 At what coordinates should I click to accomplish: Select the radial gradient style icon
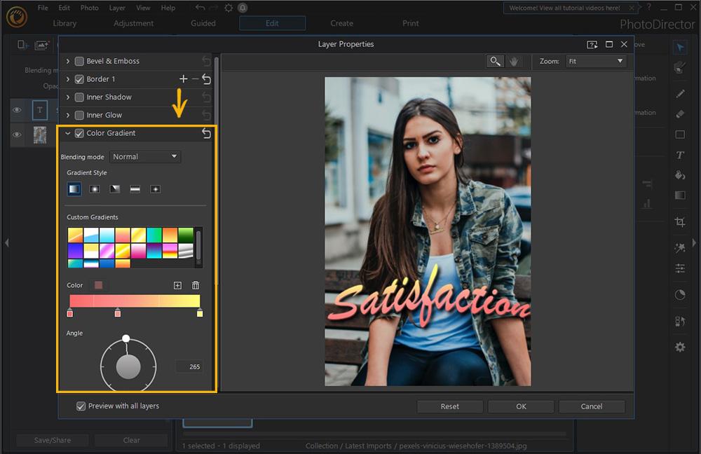tap(94, 189)
